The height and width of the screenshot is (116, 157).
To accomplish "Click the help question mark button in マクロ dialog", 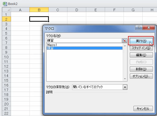I will point(139,27).
